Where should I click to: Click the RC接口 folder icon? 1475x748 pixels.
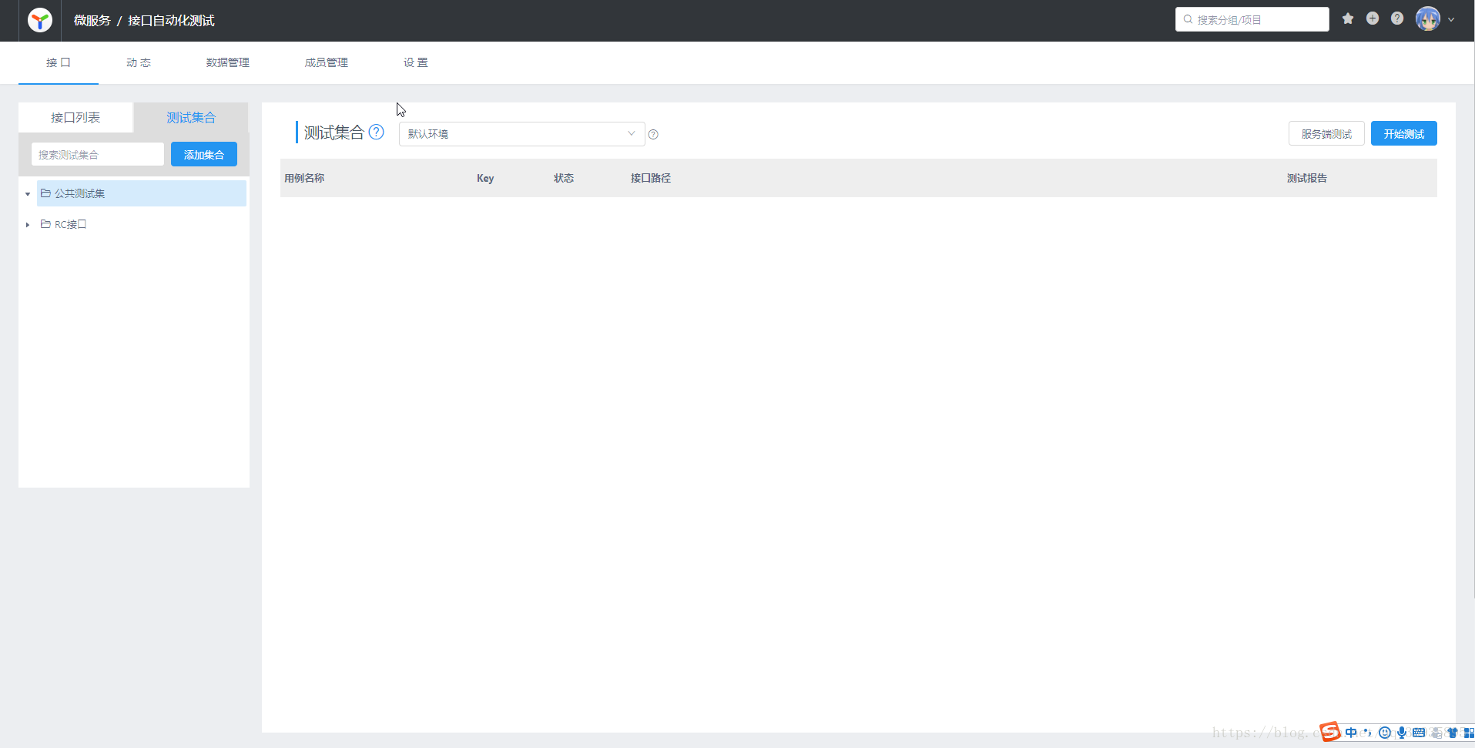click(45, 224)
